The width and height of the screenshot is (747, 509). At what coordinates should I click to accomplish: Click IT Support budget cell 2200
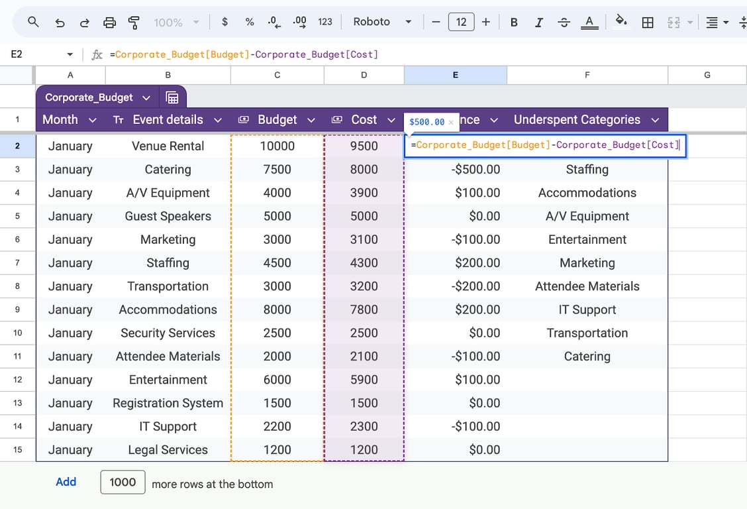pyautogui.click(x=277, y=426)
